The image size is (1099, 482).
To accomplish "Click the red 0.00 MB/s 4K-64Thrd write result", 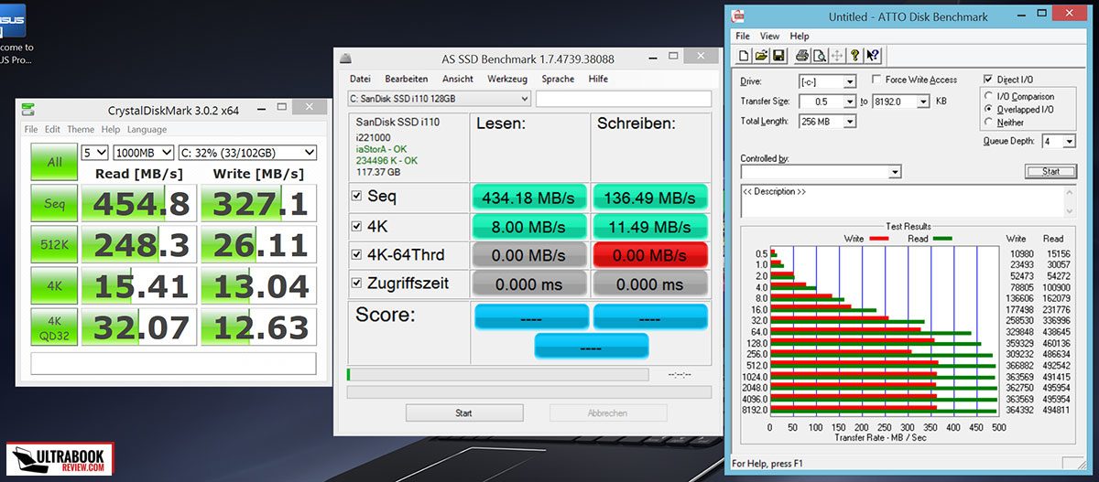I will point(650,255).
